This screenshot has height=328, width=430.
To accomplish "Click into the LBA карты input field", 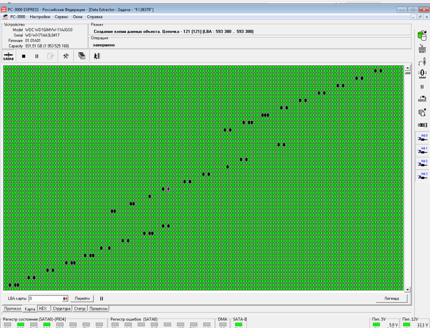I will (45, 298).
